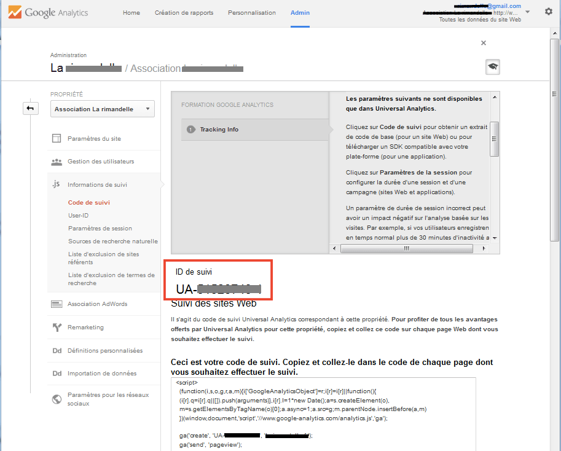The height and width of the screenshot is (451, 561).
Task: Click the horizontal scrollbar in training panel
Action: [x=406, y=249]
